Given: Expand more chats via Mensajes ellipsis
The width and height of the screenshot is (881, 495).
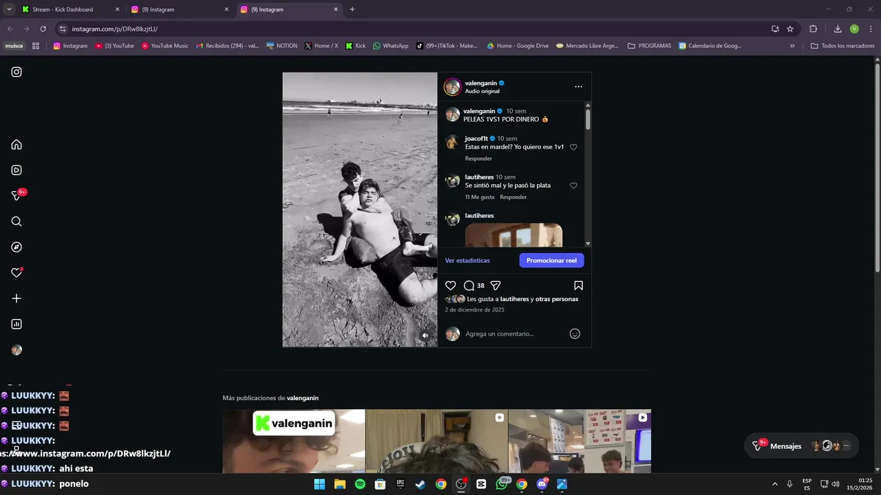Looking at the screenshot, I should (x=847, y=445).
